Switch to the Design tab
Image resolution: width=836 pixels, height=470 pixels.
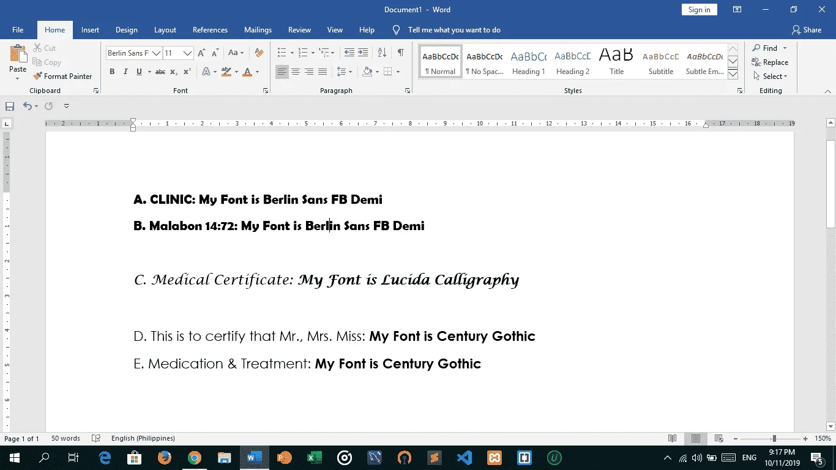[127, 30]
